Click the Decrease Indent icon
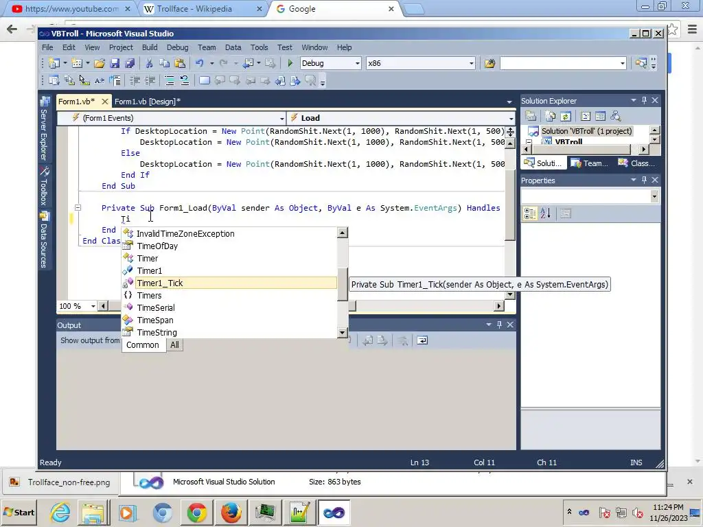Image resolution: width=703 pixels, height=527 pixels. (x=135, y=81)
